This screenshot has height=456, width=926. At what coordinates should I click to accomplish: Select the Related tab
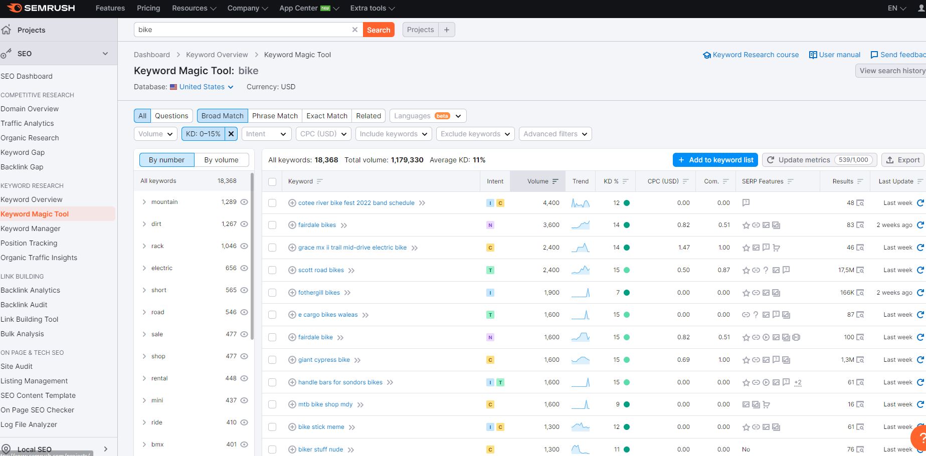tap(368, 116)
